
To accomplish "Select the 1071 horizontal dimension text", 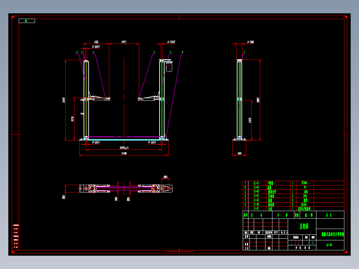I will tap(124, 42).
